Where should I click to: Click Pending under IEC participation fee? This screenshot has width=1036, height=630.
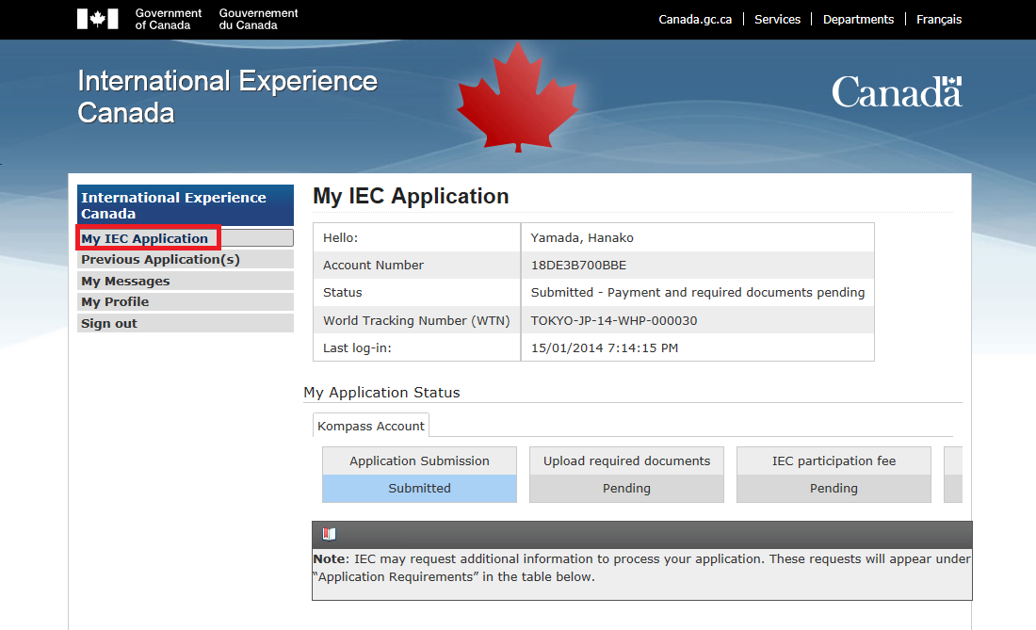pyautogui.click(x=834, y=489)
